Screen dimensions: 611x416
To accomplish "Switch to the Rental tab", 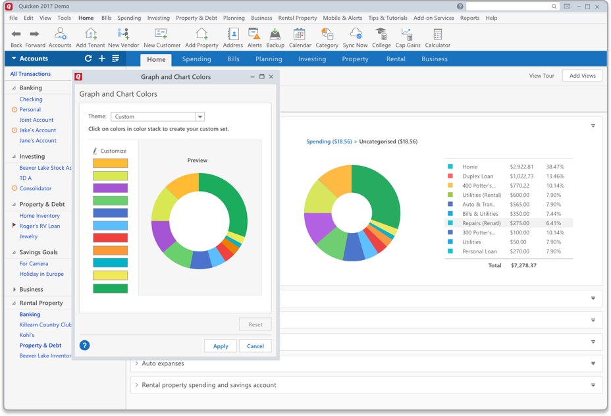I will [x=396, y=59].
